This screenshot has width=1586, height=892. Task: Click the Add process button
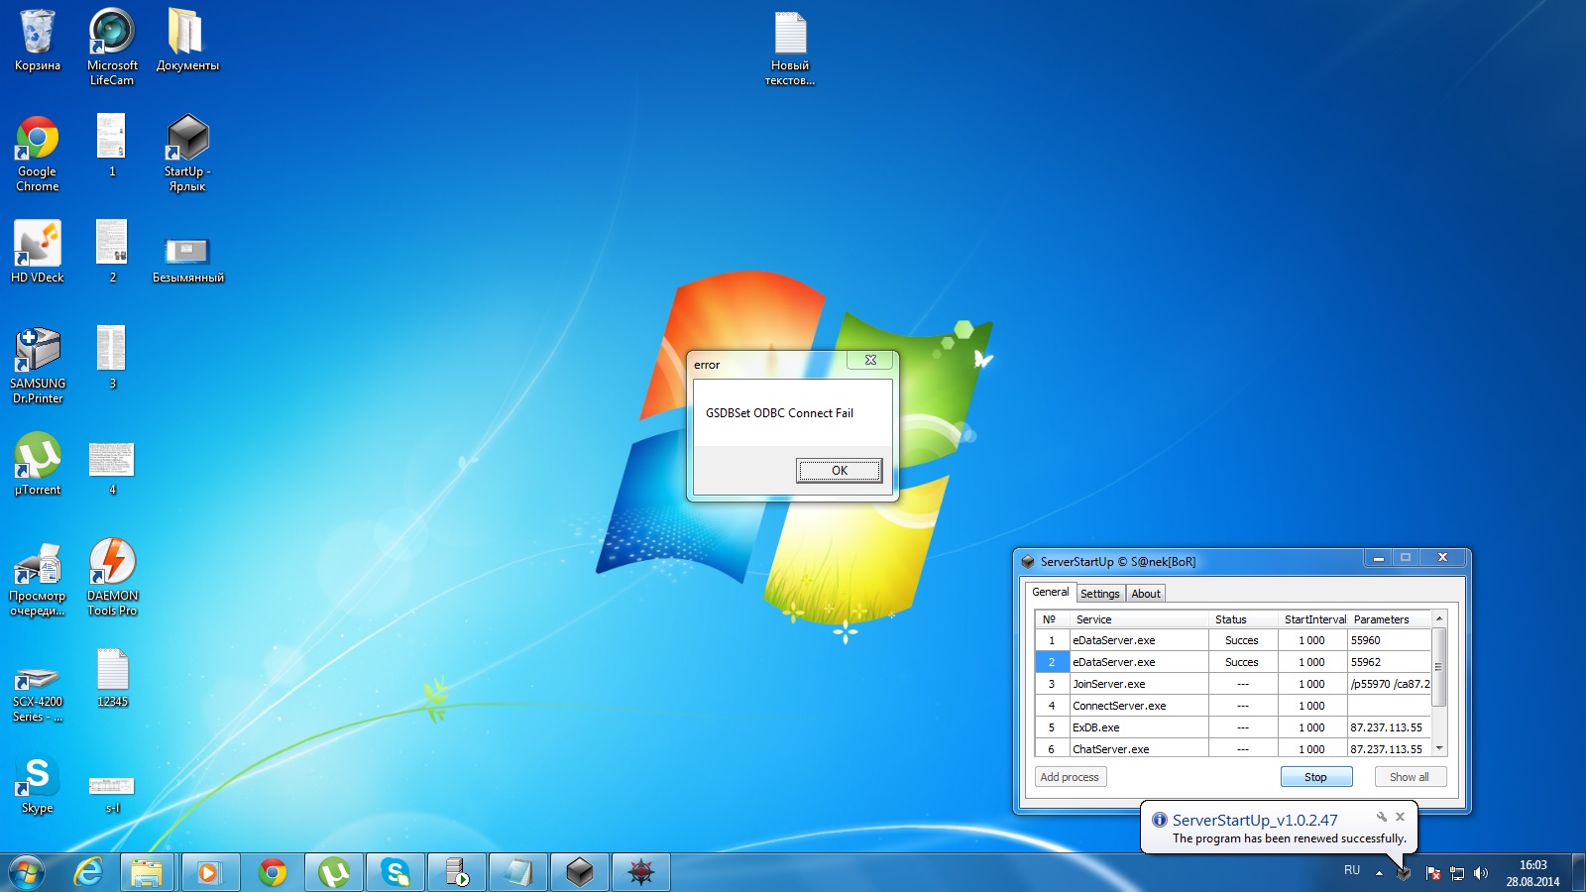click(1070, 777)
